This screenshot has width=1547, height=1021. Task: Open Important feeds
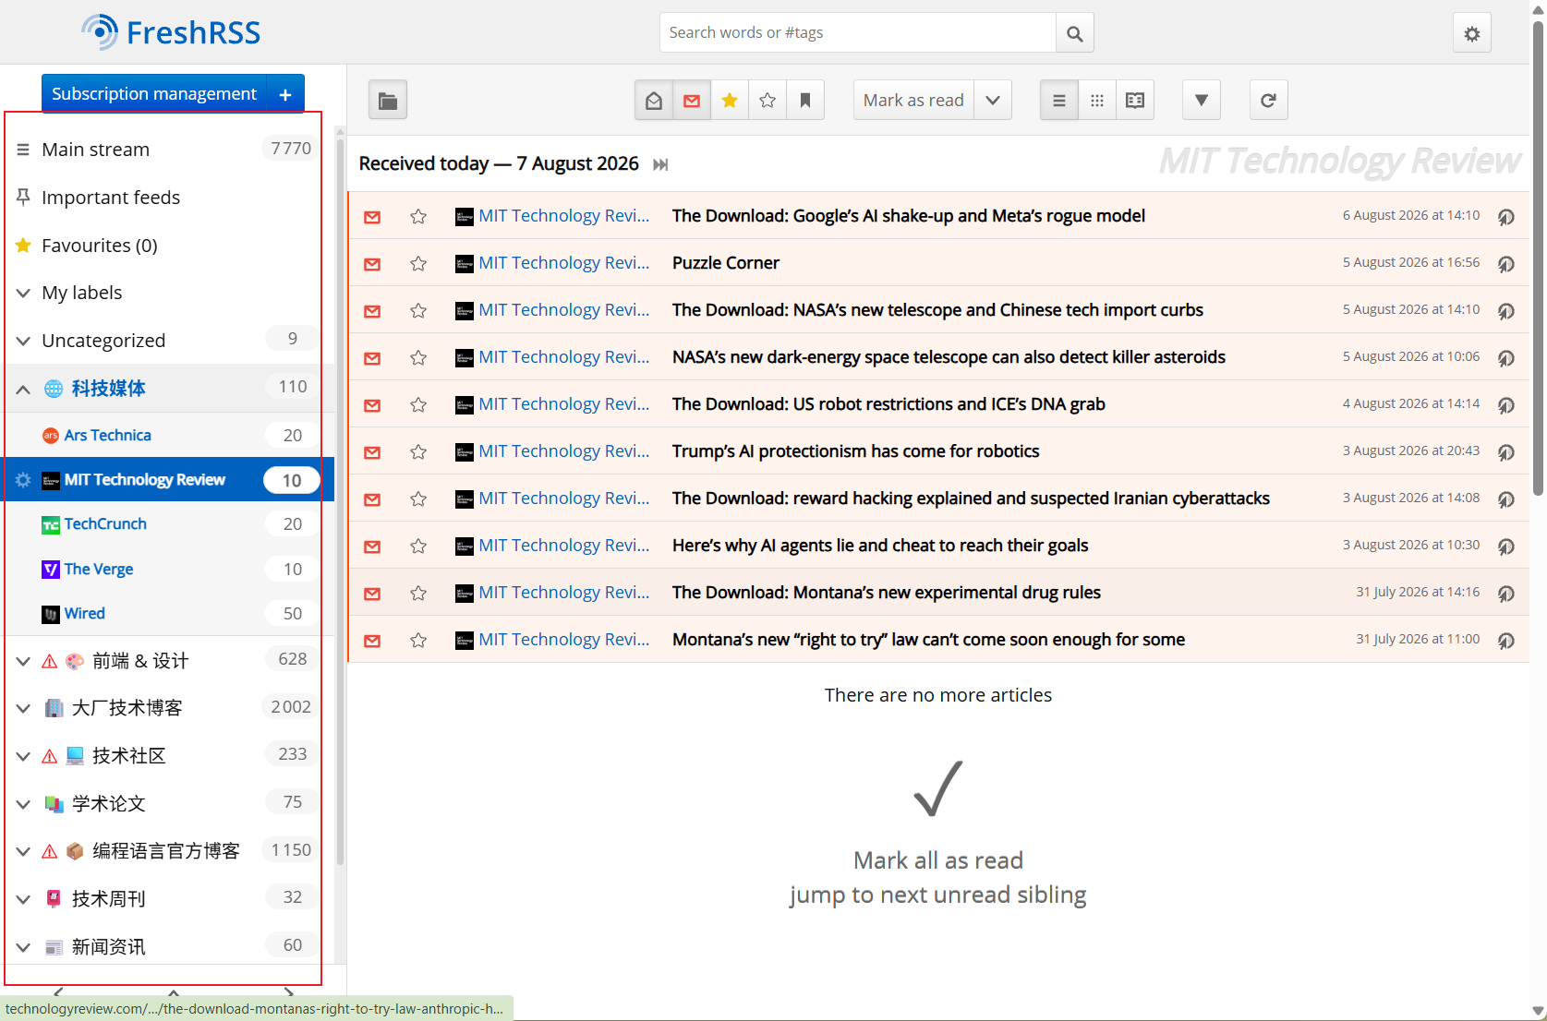tap(111, 198)
